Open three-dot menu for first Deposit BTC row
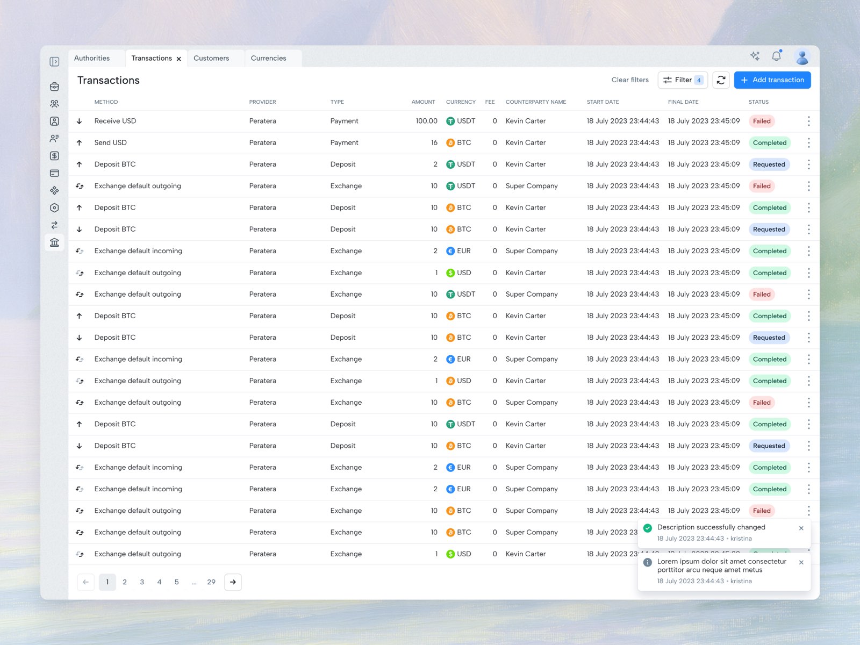This screenshot has width=860, height=645. pos(808,164)
